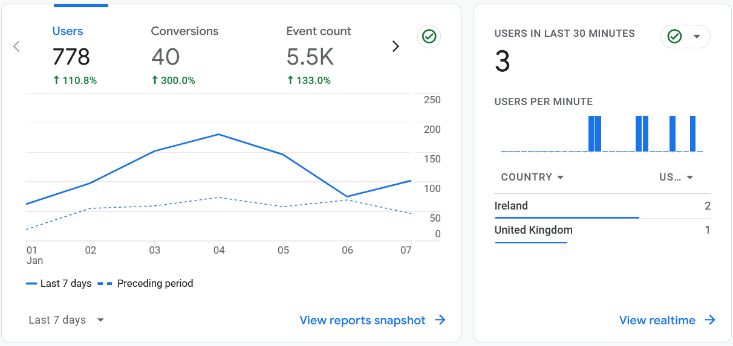Click the Ireland users count 2
This screenshot has width=733, height=346.
coord(708,206)
